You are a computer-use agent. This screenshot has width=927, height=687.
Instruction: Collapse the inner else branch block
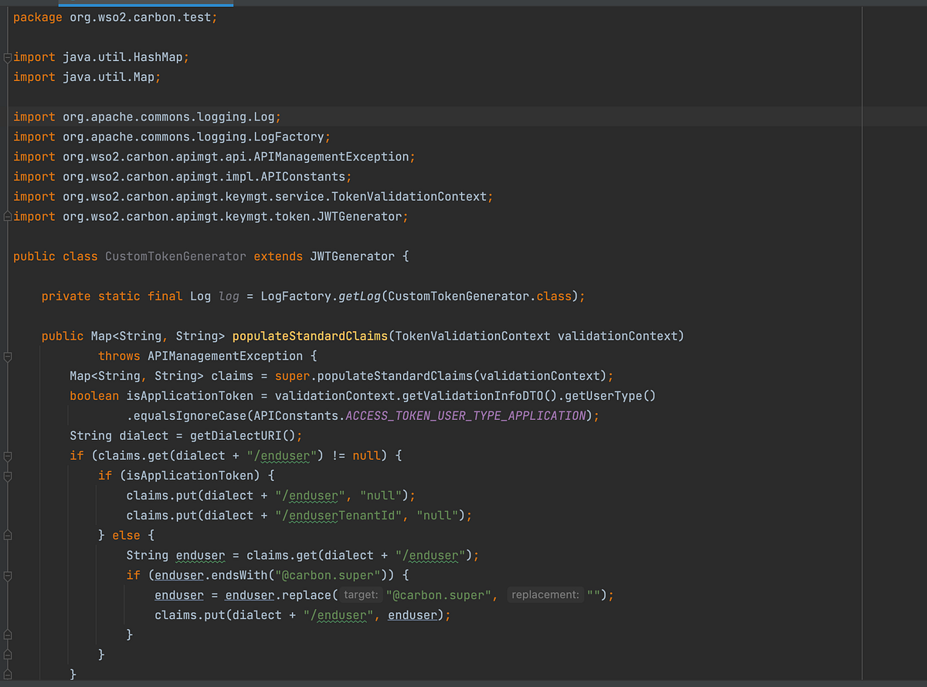point(6,534)
